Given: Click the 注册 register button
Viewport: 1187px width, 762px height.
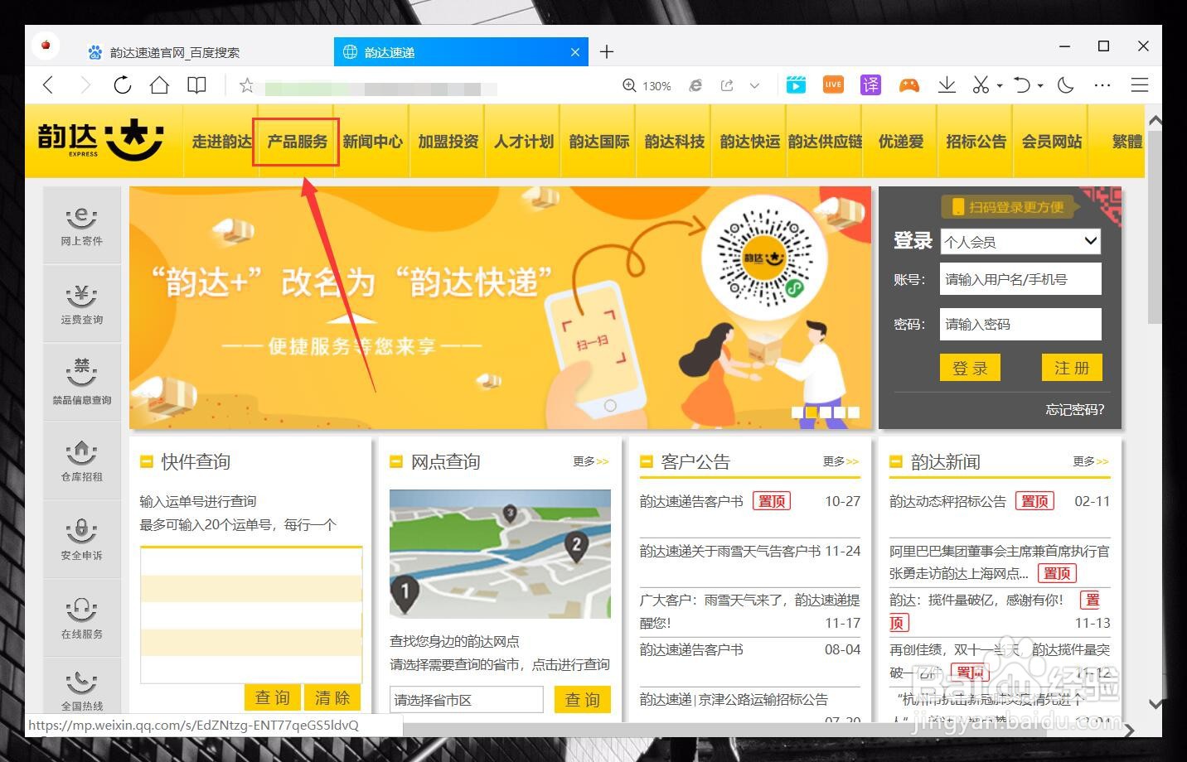Looking at the screenshot, I should point(1072,368).
